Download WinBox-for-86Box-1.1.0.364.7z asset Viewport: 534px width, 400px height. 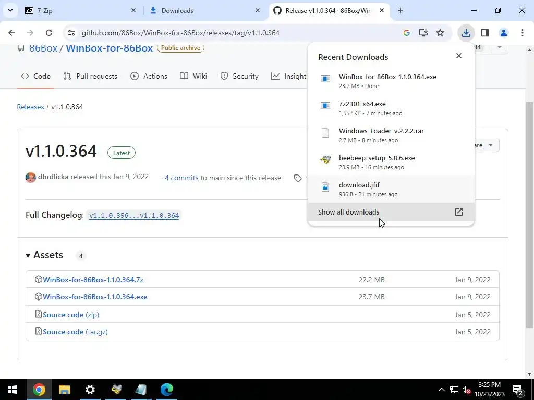[x=93, y=280]
